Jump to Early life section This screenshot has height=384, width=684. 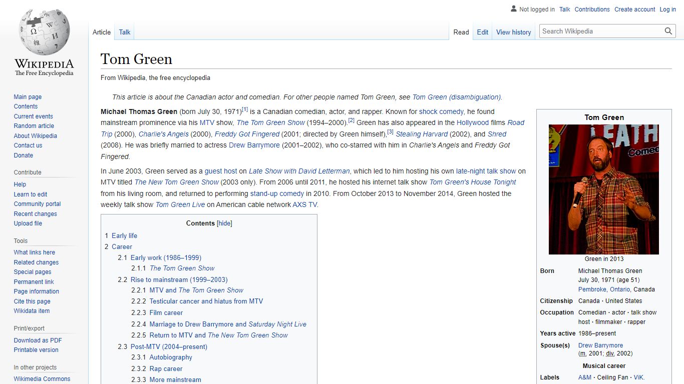(x=124, y=235)
